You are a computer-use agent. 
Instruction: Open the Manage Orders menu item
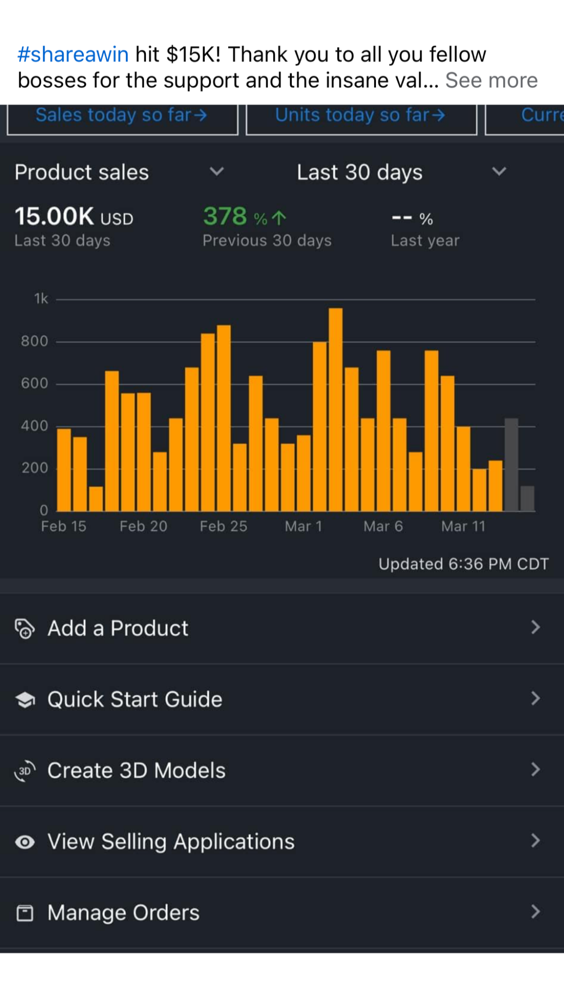(123, 913)
